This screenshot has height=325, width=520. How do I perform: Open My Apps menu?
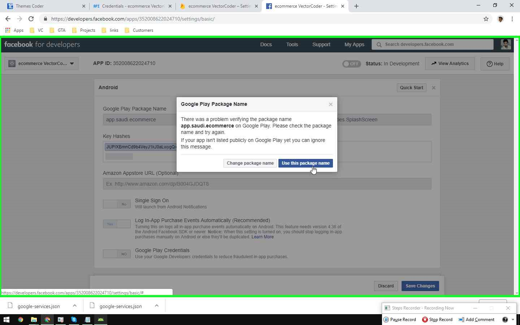click(x=354, y=44)
